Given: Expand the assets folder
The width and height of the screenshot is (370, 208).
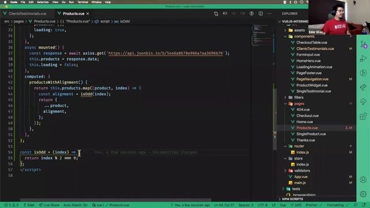Looking at the screenshot, I should click(x=299, y=30).
